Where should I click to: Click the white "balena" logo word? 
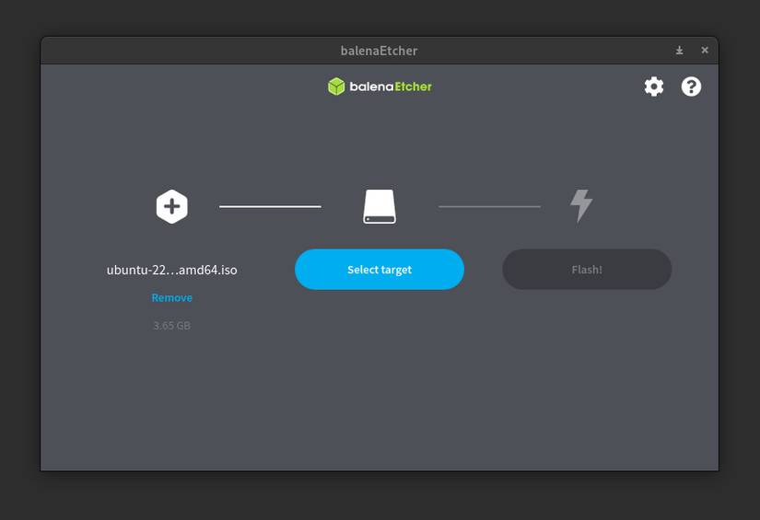coord(371,87)
